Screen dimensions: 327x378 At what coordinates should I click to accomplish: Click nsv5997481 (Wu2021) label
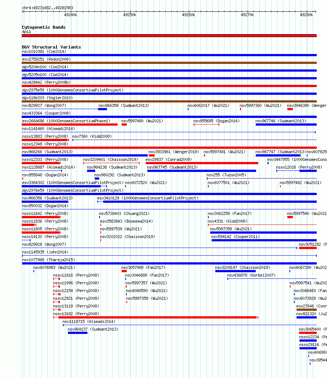pyautogui.click(x=224, y=152)
